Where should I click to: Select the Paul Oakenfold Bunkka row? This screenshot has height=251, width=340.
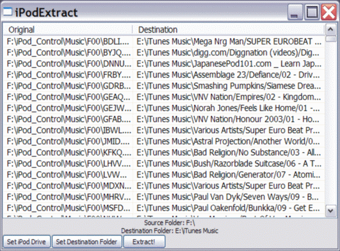[x=164, y=208]
